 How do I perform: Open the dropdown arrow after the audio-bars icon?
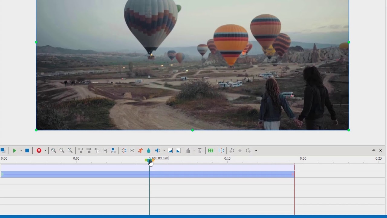point(194,150)
